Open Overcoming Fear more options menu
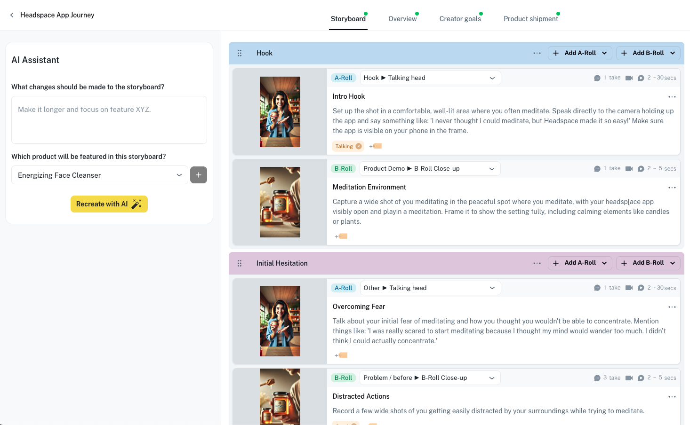 (x=672, y=307)
